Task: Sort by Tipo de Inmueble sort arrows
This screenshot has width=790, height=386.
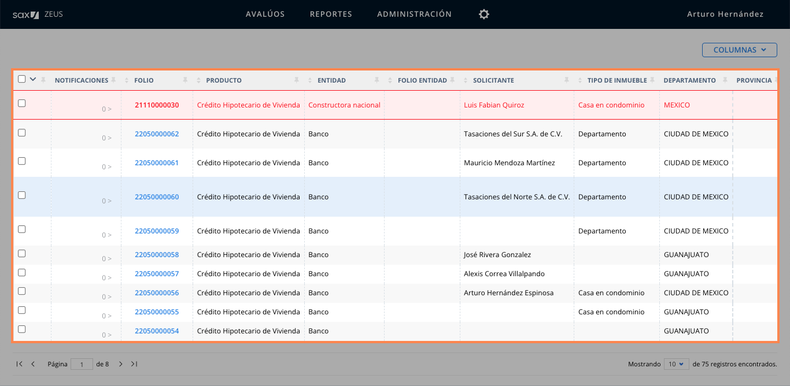Action: point(581,80)
